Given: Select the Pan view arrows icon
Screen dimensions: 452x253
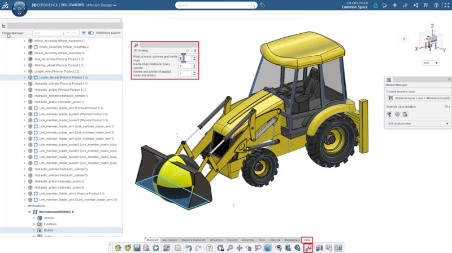Looking at the screenshot, I should 239,248.
